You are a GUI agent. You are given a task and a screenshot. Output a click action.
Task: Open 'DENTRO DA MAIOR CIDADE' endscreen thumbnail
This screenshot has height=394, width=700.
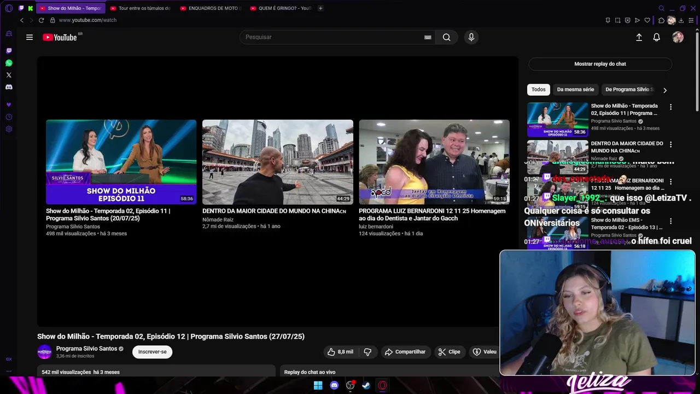point(278,162)
